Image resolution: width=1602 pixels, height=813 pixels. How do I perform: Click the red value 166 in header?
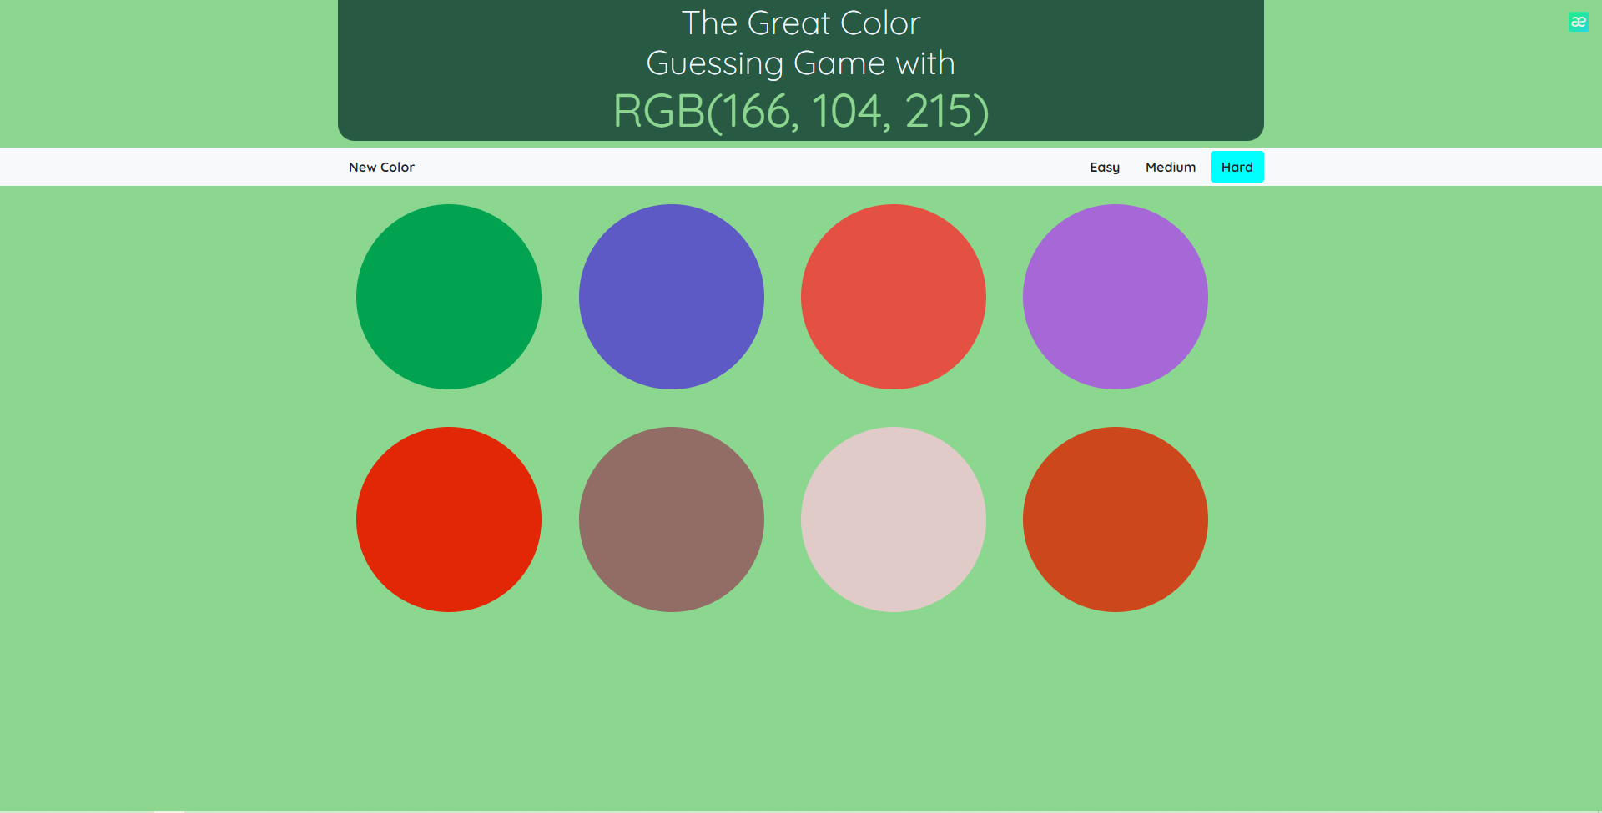pyautogui.click(x=758, y=111)
